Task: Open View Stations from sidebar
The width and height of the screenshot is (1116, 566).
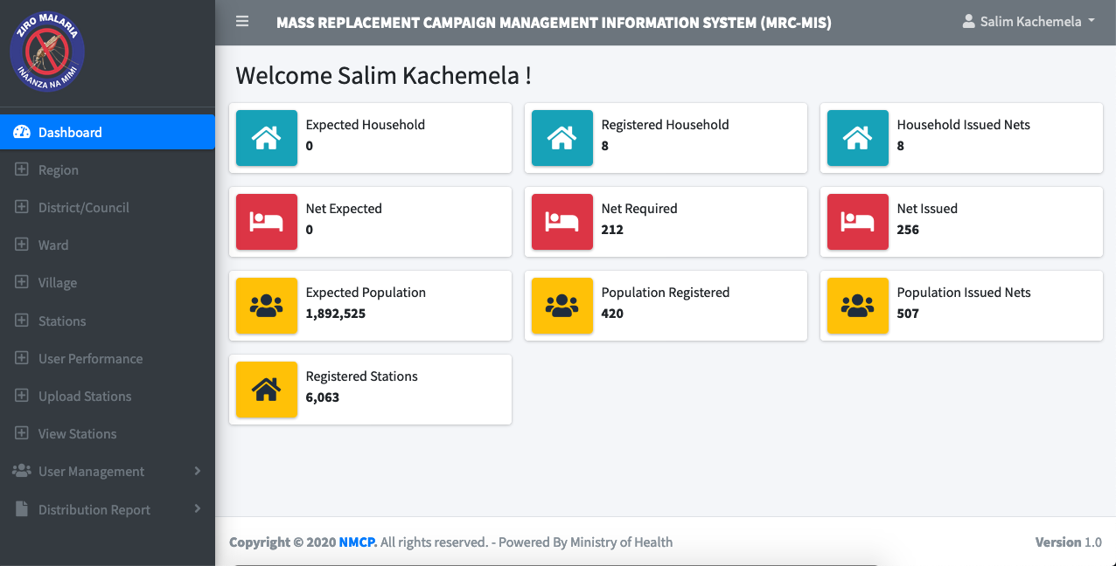Action: coord(77,434)
